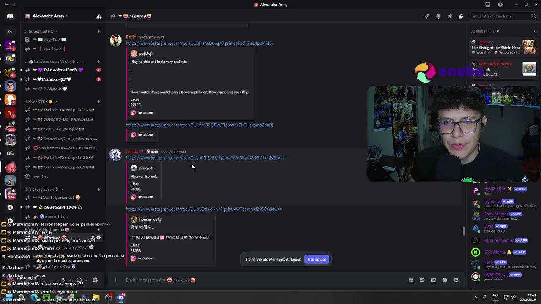
Task: Expand headphone output options arrow
Action: [x=86, y=280]
